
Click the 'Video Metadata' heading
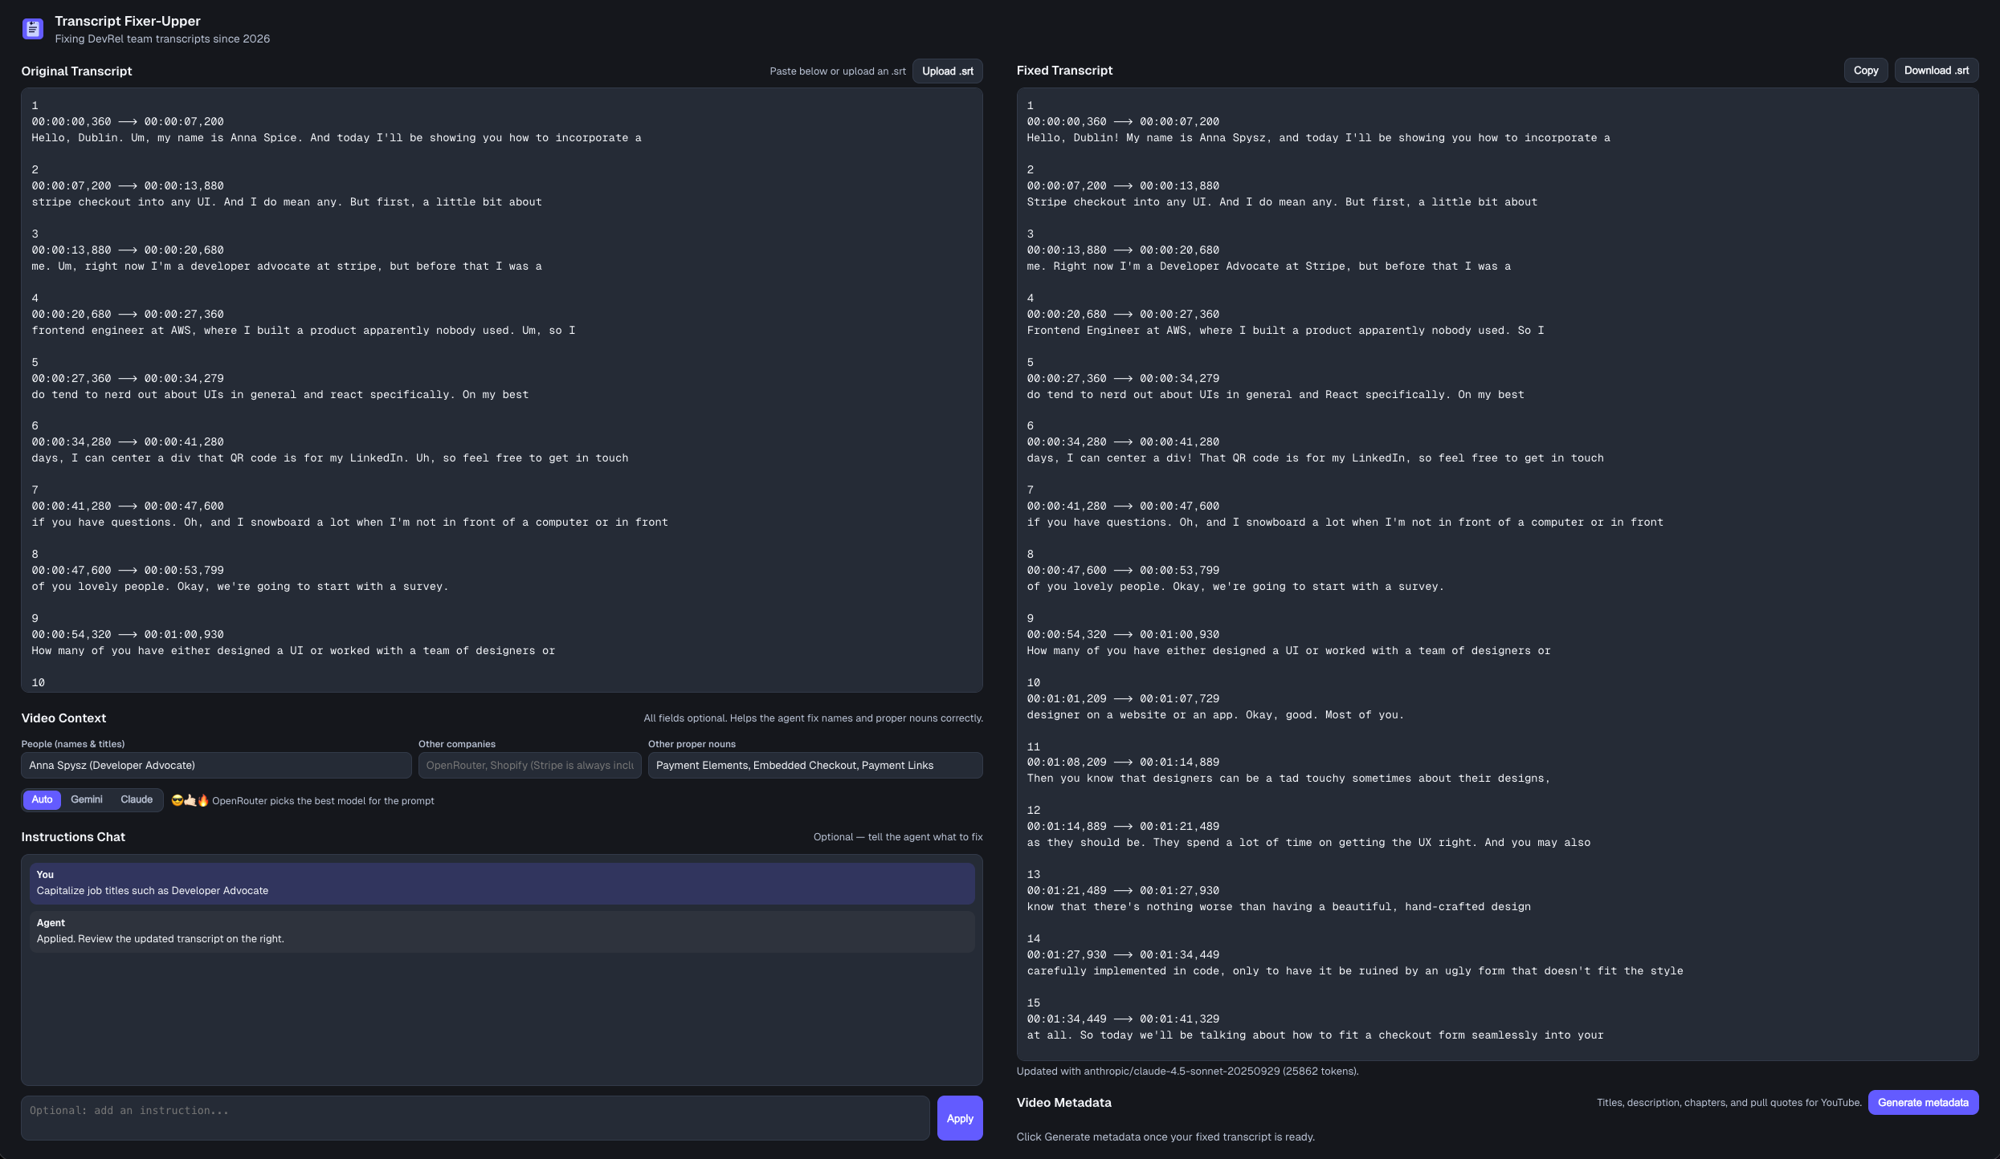[x=1063, y=1102]
